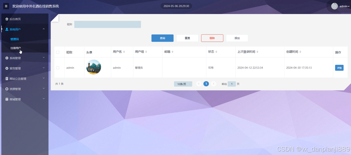The image size is (351, 155).
Task: Open the 10条/页 page size dropdown
Action: pyautogui.click(x=183, y=84)
